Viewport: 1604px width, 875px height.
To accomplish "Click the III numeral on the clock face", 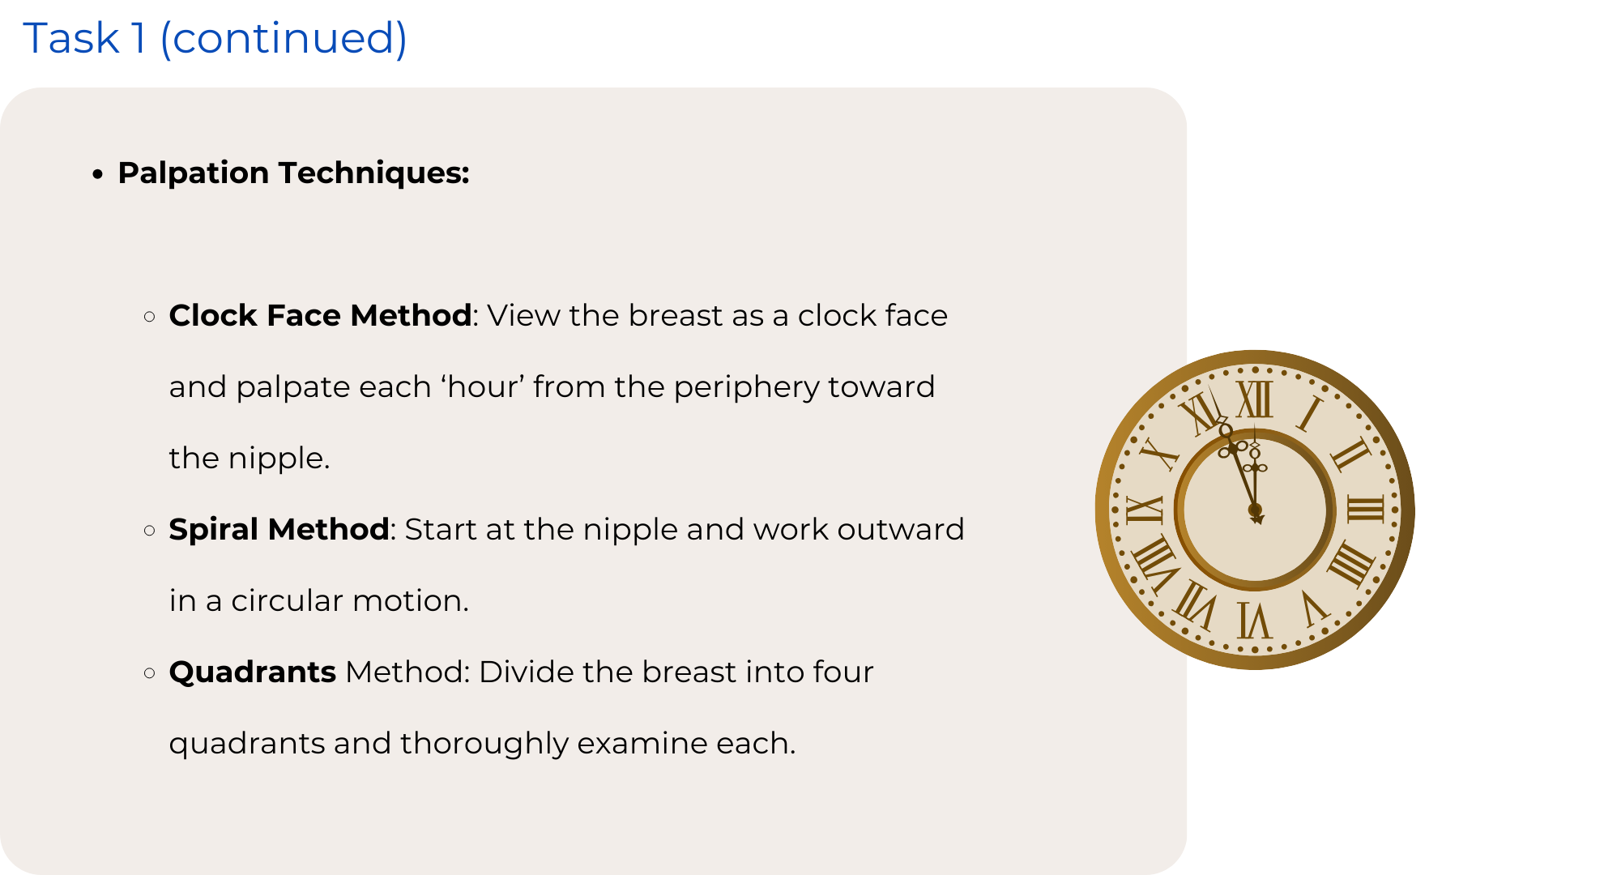I will [x=1366, y=510].
